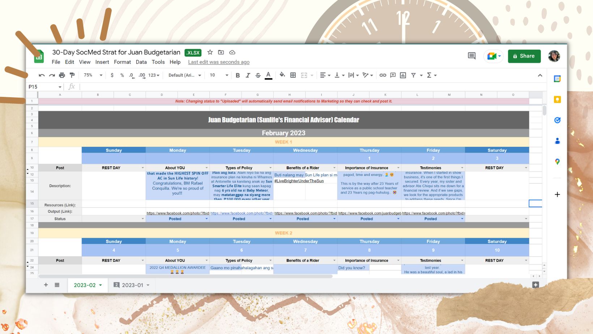This screenshot has height=334, width=593.
Task: Click the Undo icon in toolbar
Action: tap(42, 75)
